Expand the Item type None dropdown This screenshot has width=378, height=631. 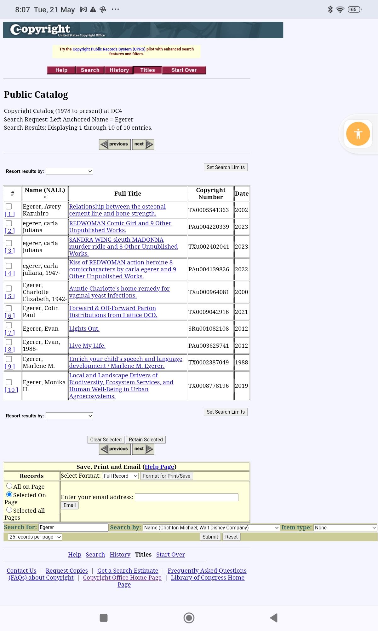pyautogui.click(x=345, y=528)
